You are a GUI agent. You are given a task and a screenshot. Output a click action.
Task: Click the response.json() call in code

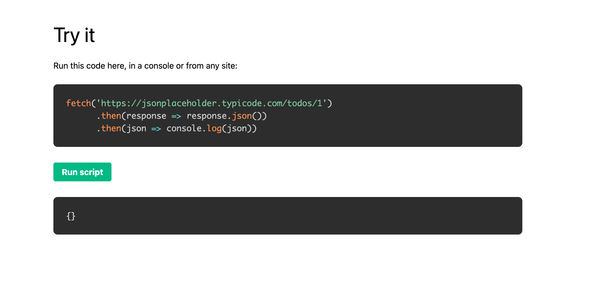[227, 116]
